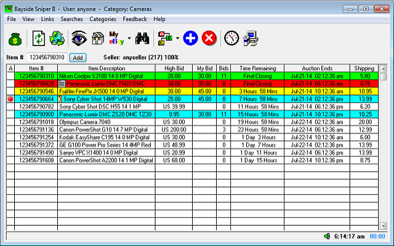This screenshot has height=246, width=394.
Task: Sort by Shipping column header
Action: pos(364,68)
